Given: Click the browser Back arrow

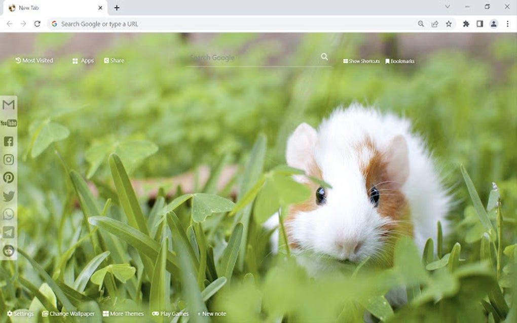Looking at the screenshot, I should pyautogui.click(x=10, y=24).
